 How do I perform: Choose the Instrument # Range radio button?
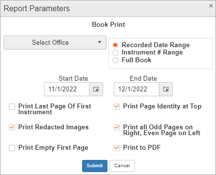pyautogui.click(x=115, y=52)
